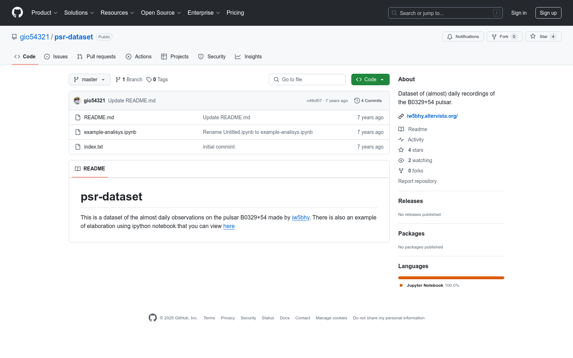Open the initial commint commit message
Image resolution: width=573 pixels, height=358 pixels.
click(219, 147)
